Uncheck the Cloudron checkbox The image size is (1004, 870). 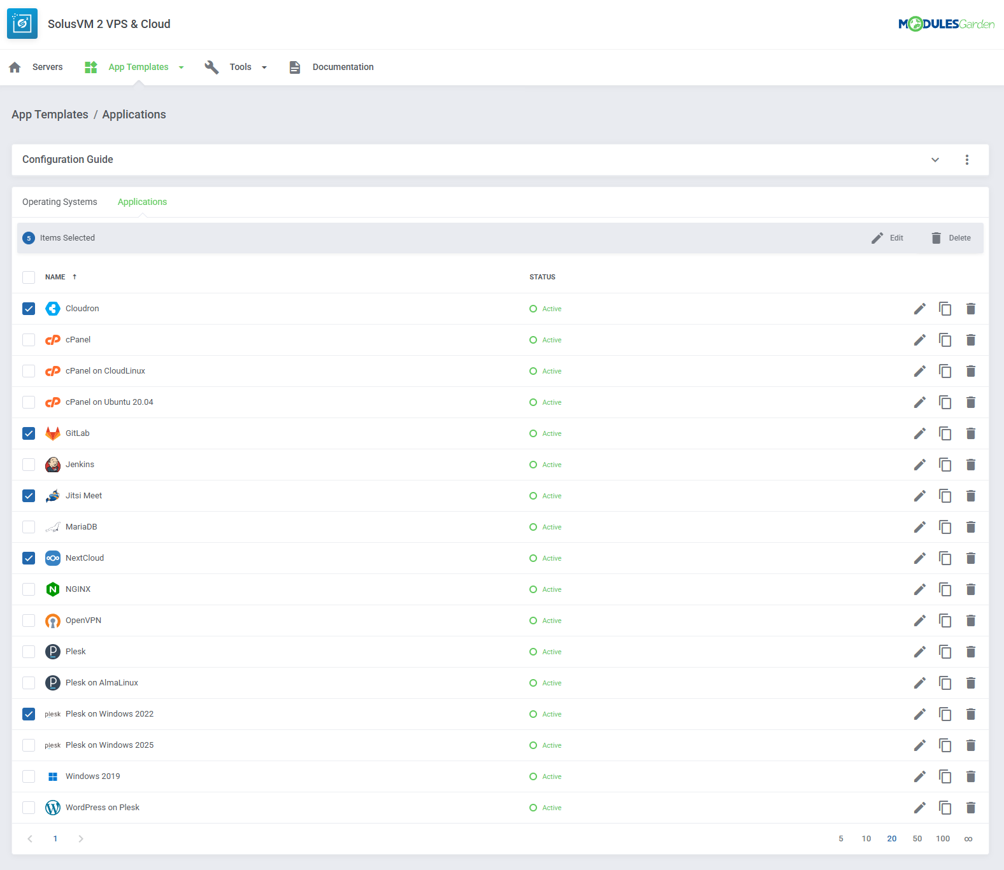(29, 309)
